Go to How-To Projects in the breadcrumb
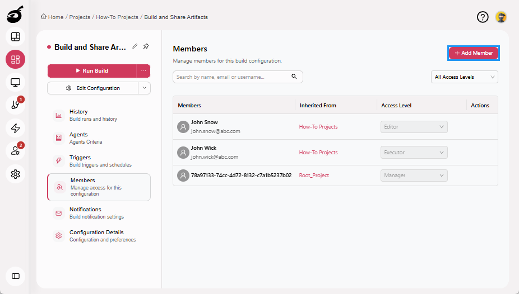Viewport: 519px width, 294px height. coord(117,17)
